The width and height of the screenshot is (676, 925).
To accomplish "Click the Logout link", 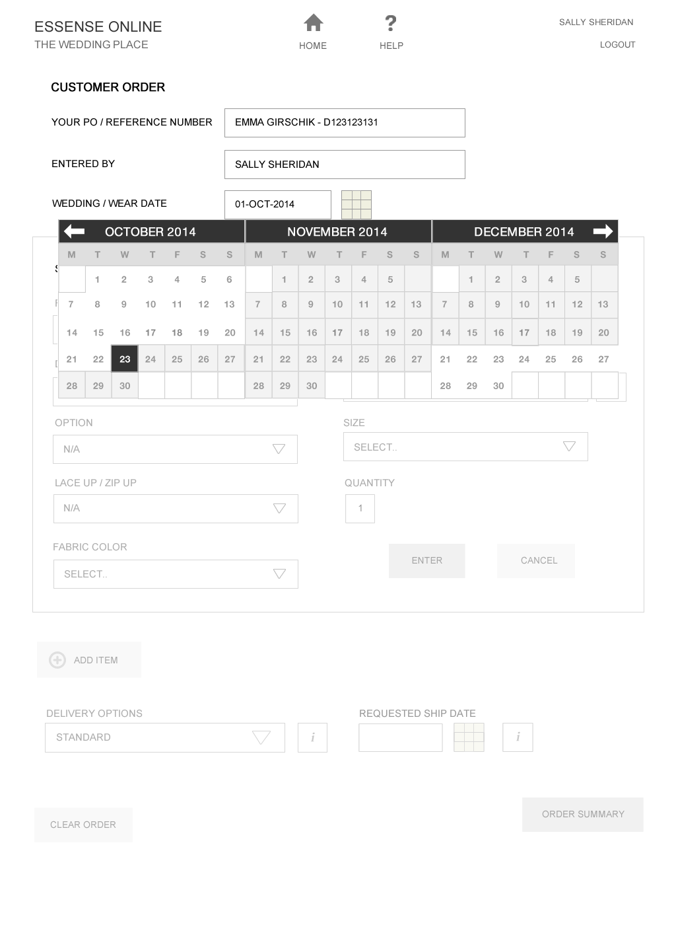I will [617, 45].
